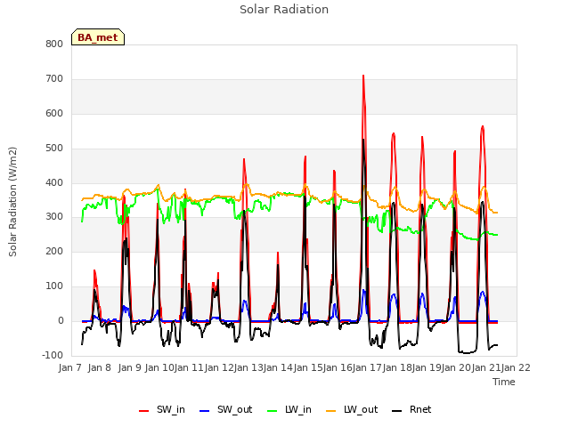Click the Jan 22 x-axis label
570x427 pixels.
click(x=516, y=367)
